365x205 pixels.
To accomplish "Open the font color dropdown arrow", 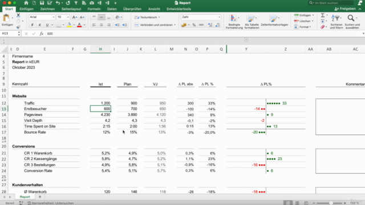I will tap(84, 25).
